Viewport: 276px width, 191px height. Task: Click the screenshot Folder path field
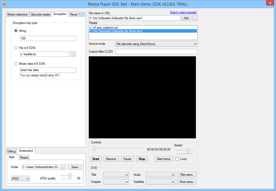pos(40,167)
